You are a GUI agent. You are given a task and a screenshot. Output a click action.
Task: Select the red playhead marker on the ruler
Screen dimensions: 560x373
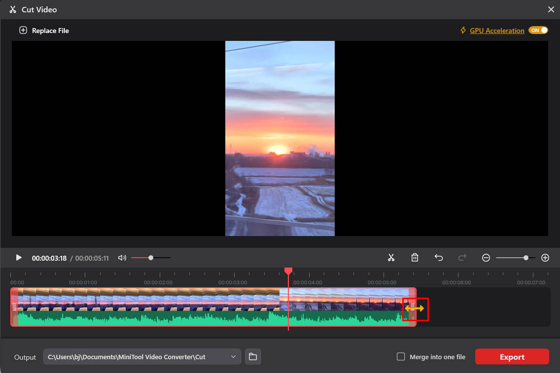click(x=288, y=271)
